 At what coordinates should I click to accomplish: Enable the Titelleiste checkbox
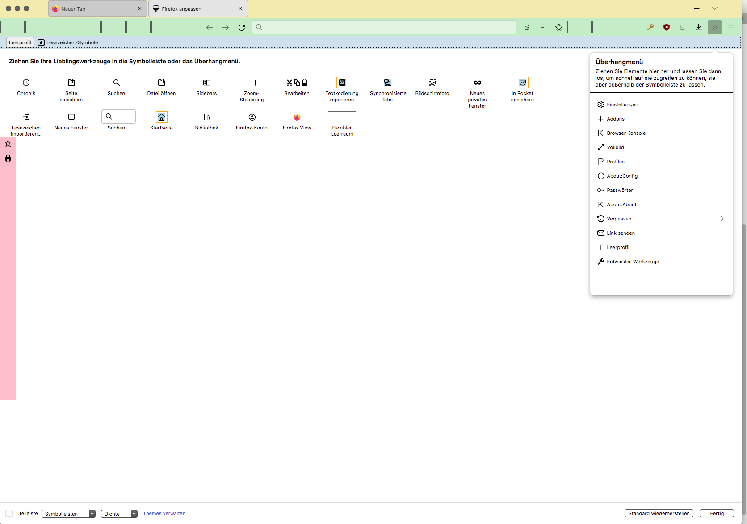pyautogui.click(x=9, y=513)
